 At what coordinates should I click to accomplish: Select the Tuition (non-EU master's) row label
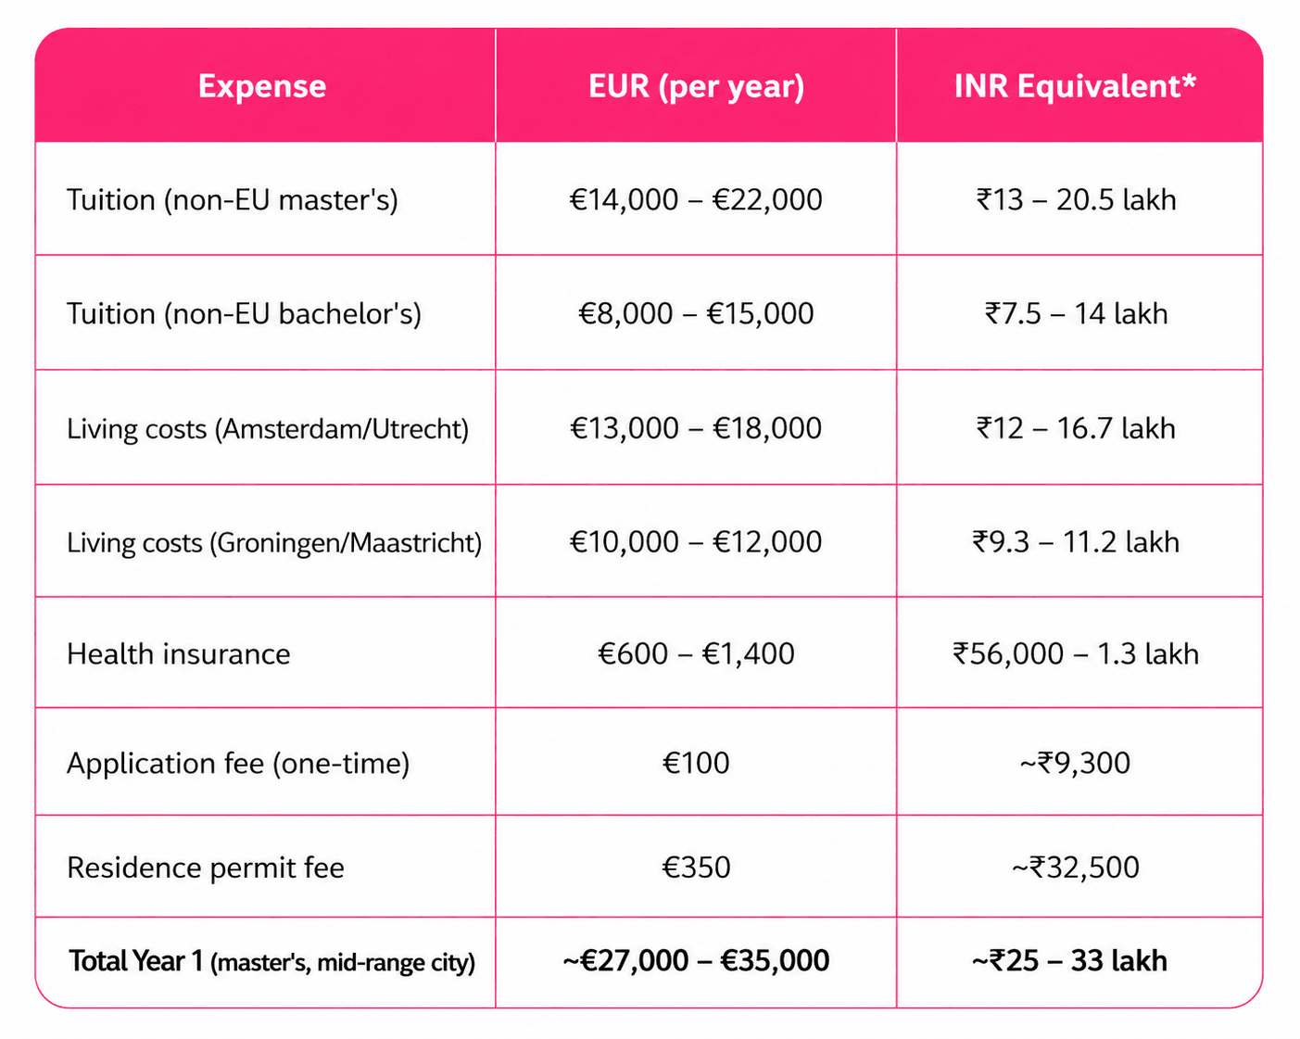[x=233, y=200]
